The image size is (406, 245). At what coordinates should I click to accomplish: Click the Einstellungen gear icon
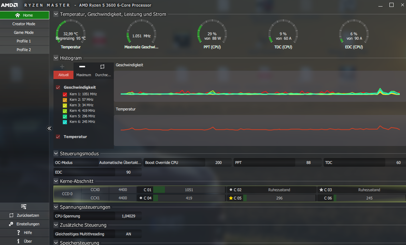point(11,224)
